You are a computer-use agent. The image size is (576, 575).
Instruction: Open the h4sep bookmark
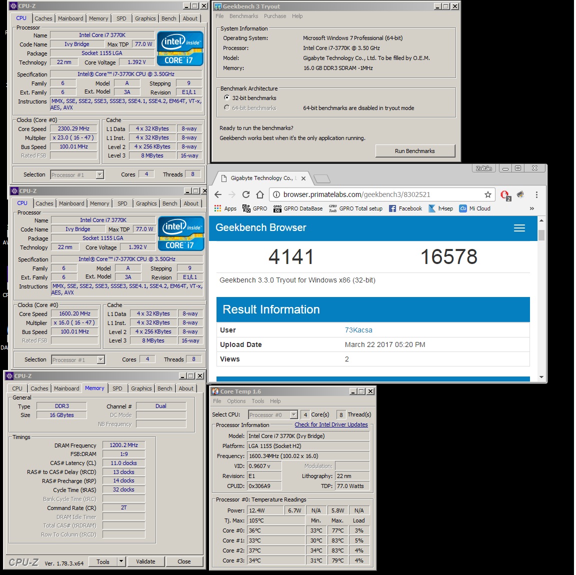click(x=440, y=208)
